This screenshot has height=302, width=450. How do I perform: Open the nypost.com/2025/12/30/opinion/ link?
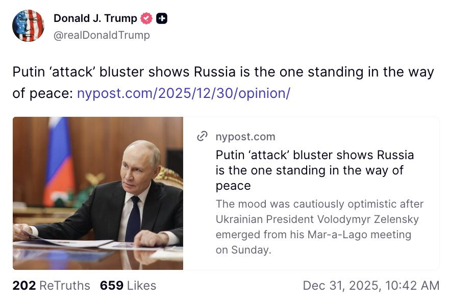click(x=183, y=94)
